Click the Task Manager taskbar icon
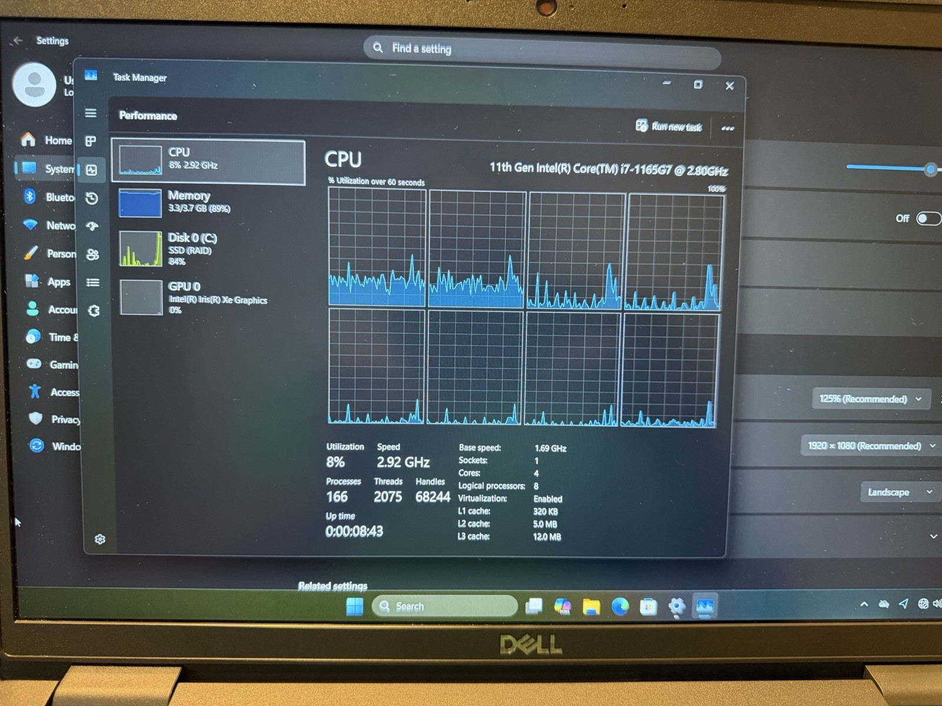This screenshot has width=942, height=706. click(x=705, y=606)
